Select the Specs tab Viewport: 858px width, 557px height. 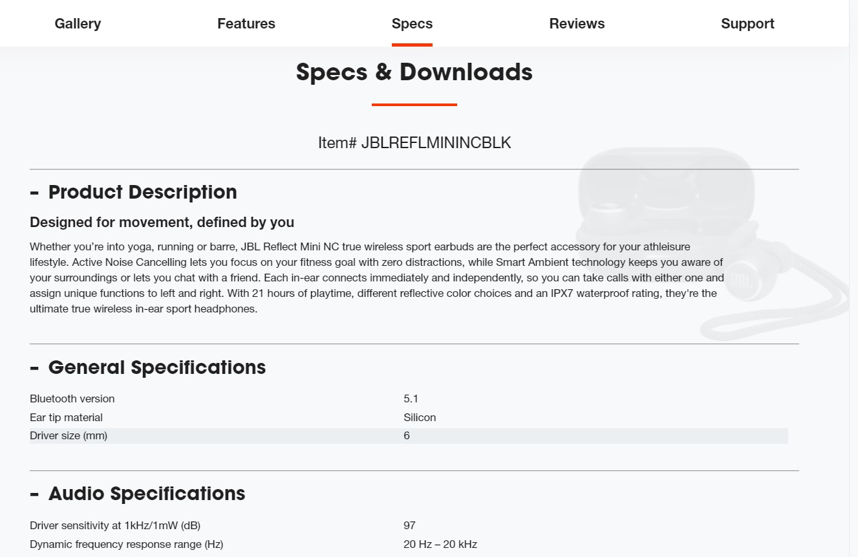412,24
